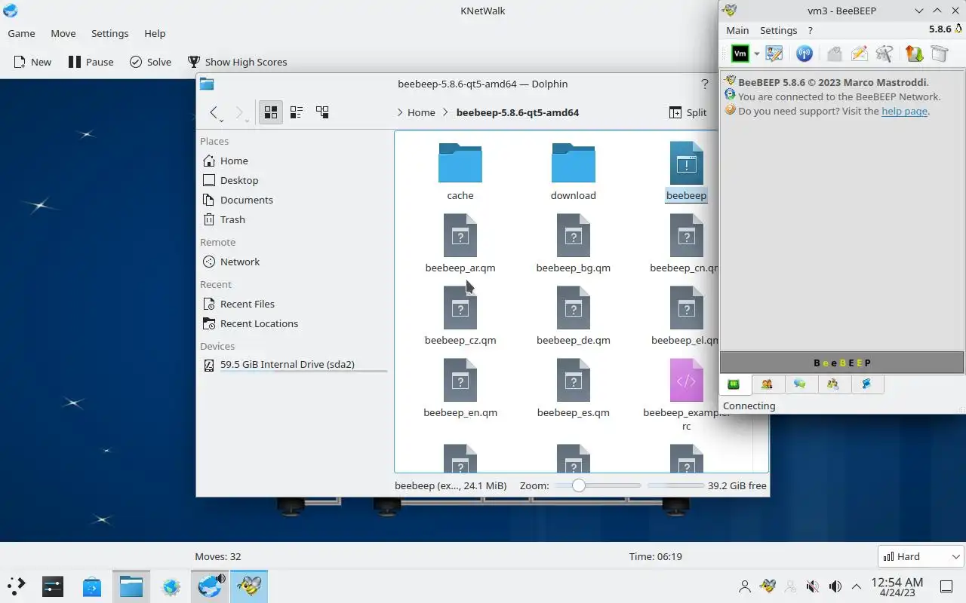The width and height of the screenshot is (966, 603).
Task: Select the beebeep_bg.qm file
Action: pyautogui.click(x=574, y=243)
